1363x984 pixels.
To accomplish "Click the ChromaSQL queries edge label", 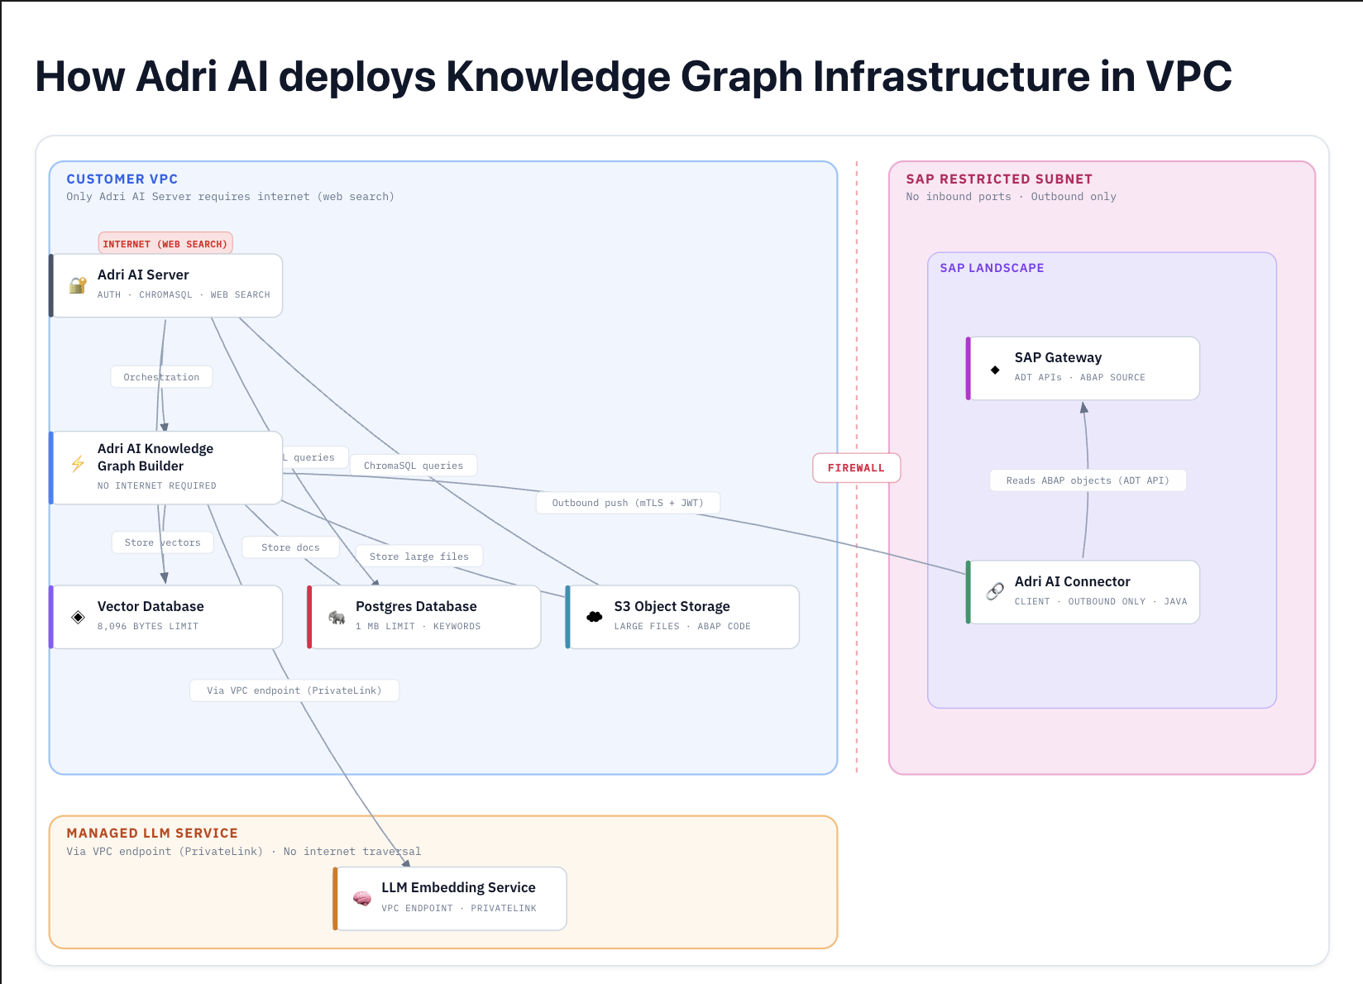I will 414,466.
